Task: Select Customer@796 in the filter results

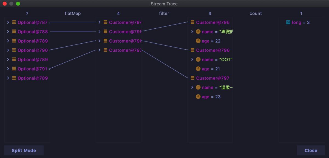Action: 213,50
